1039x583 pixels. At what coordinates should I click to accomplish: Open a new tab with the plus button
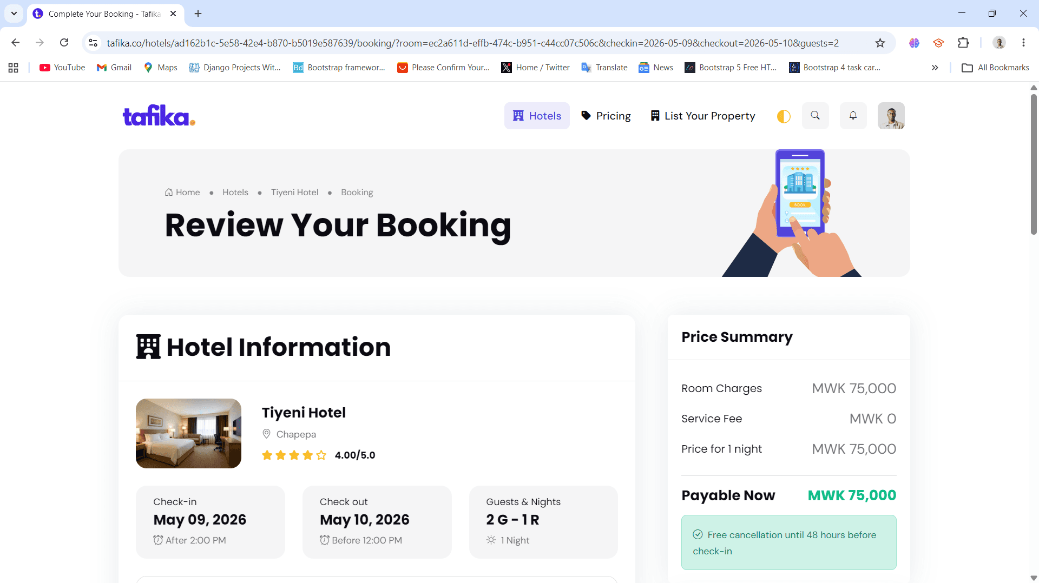point(198,14)
